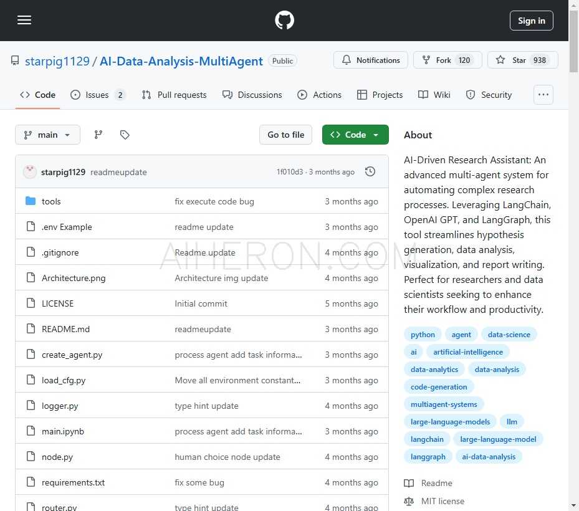
Task: Open the Architecture.png file
Action: 74,278
